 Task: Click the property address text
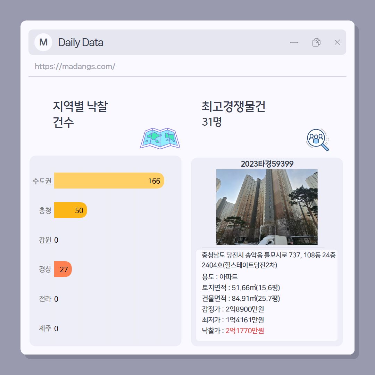pos(268,260)
